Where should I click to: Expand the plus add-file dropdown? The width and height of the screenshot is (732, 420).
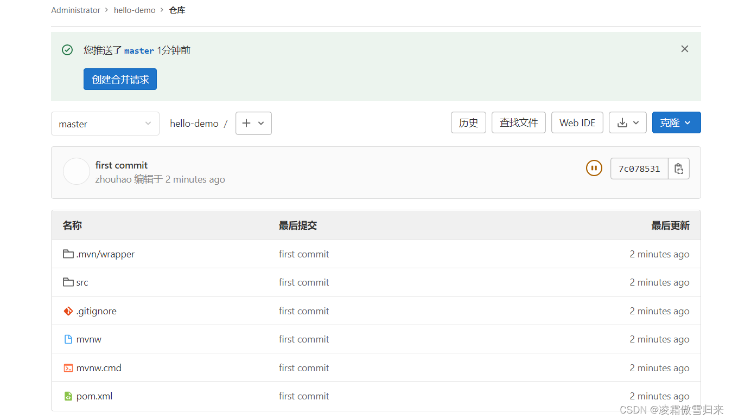point(253,123)
